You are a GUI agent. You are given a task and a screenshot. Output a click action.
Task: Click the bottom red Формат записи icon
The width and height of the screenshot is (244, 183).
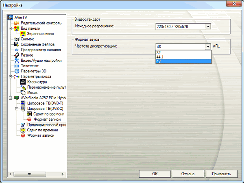tap(23, 135)
